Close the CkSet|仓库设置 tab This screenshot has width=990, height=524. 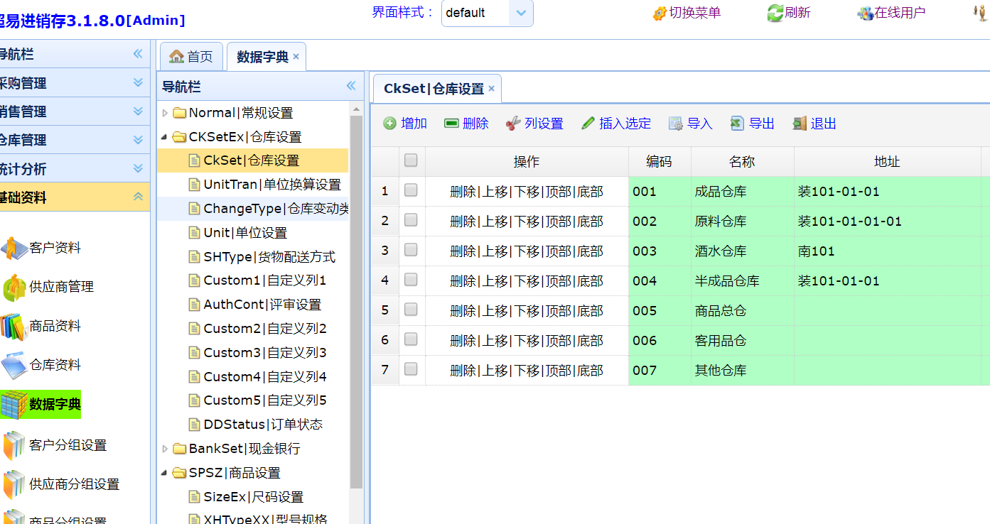click(491, 89)
